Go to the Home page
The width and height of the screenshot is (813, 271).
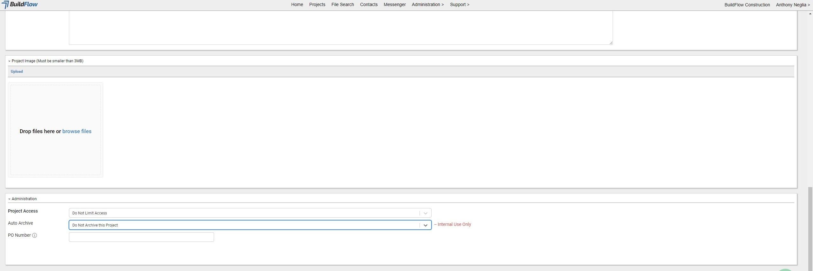[x=297, y=4]
